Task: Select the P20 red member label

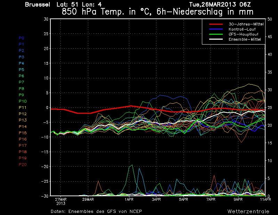Action: pos(23,165)
